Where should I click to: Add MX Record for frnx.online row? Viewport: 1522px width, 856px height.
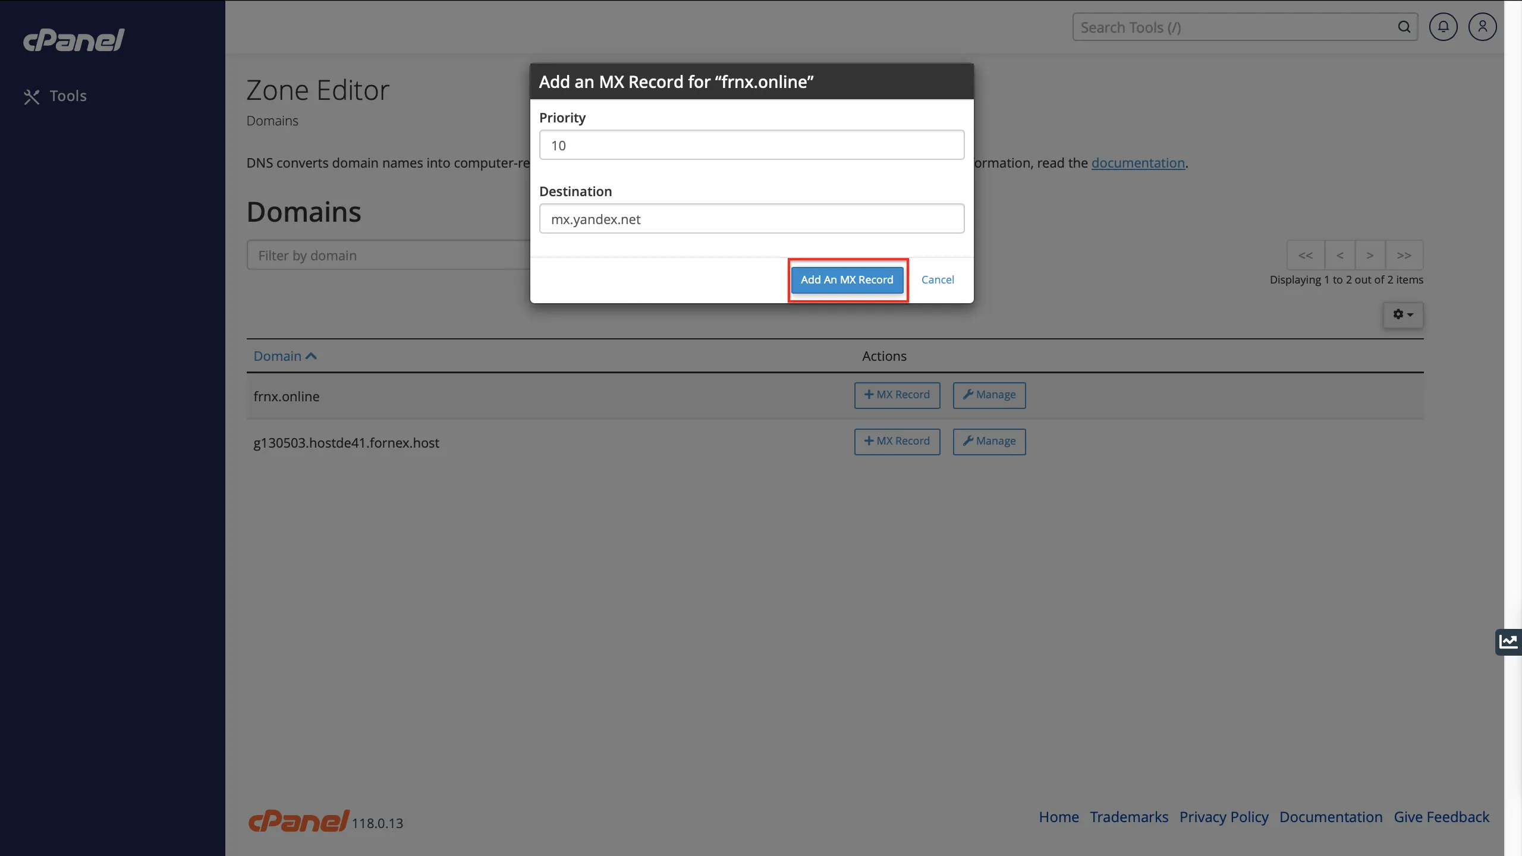897,395
